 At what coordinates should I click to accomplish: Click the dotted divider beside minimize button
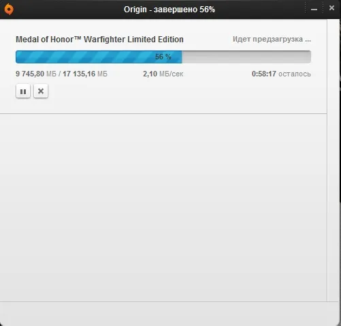[306, 10]
